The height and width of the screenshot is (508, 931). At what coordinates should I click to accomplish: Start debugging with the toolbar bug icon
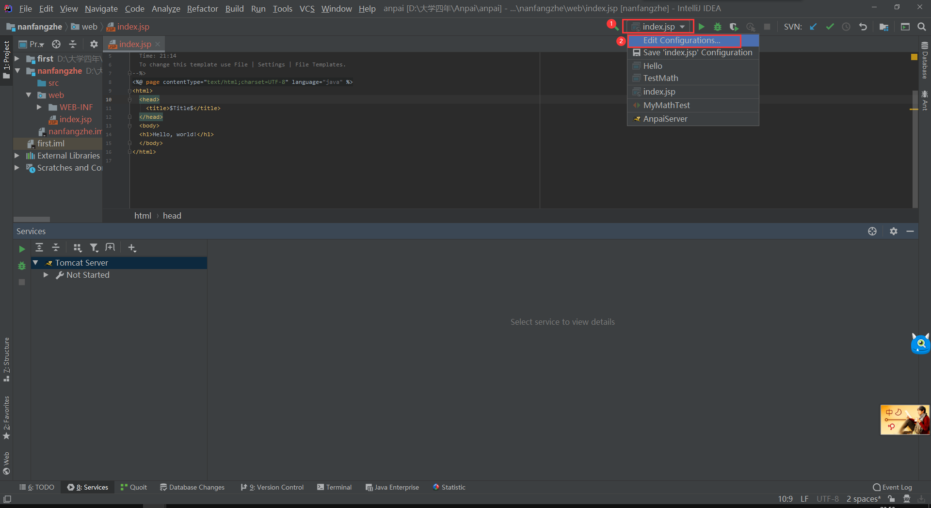tap(718, 27)
